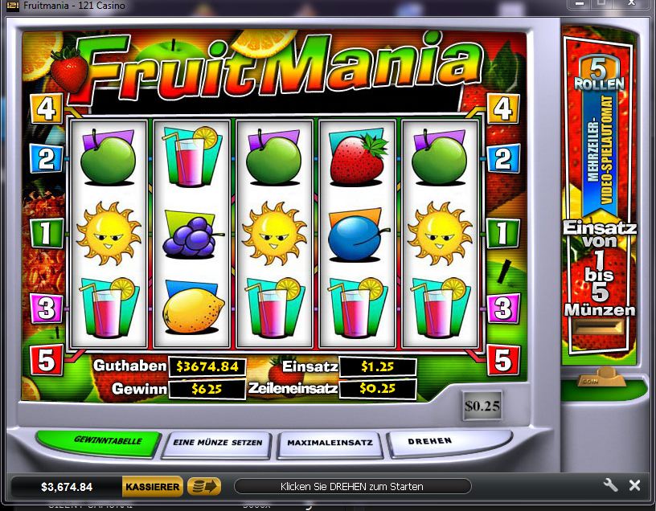
Task: Open the Kassierer cashier
Action: pos(152,487)
